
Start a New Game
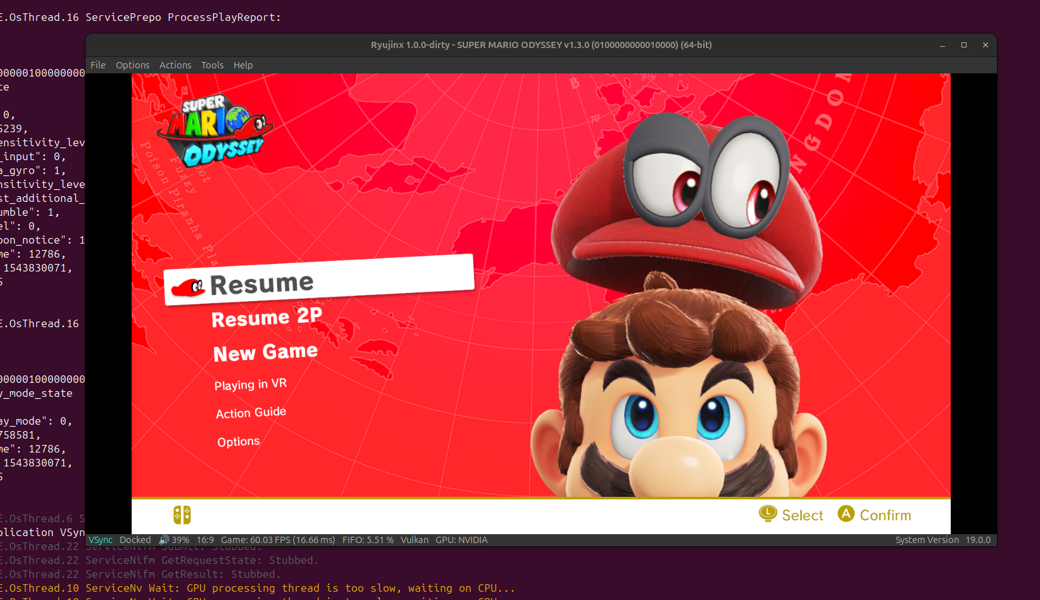265,353
